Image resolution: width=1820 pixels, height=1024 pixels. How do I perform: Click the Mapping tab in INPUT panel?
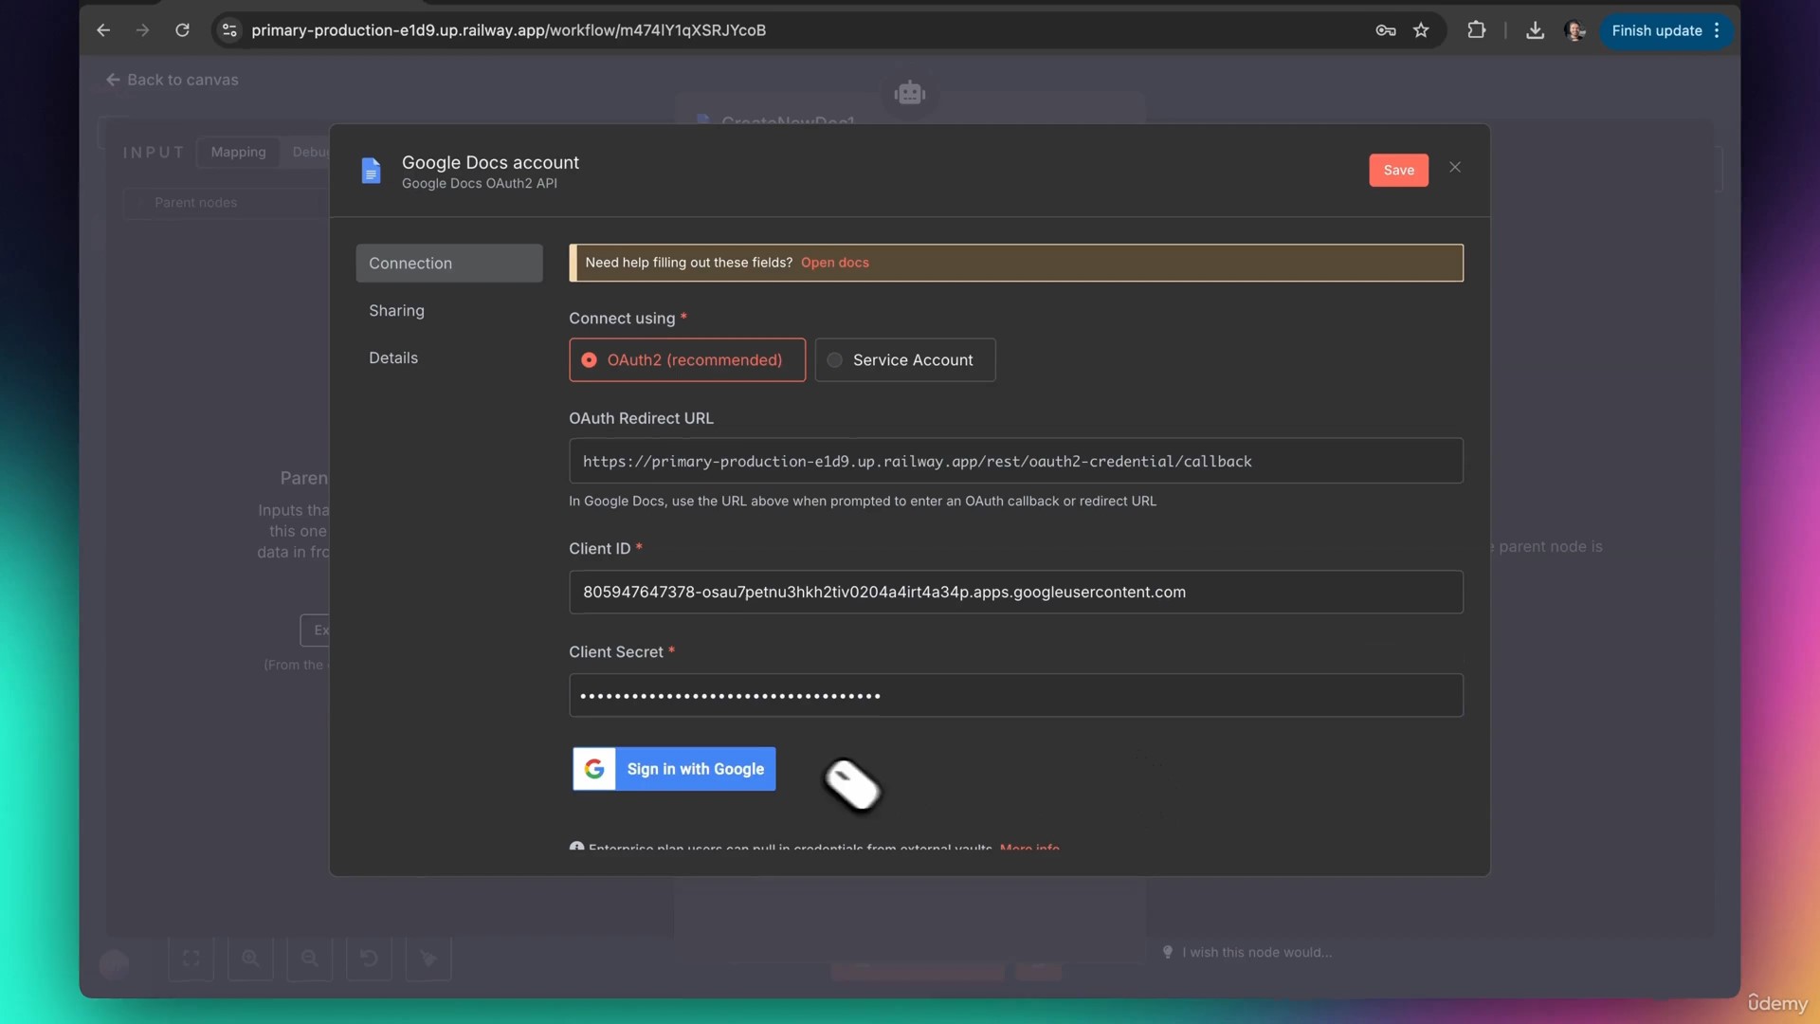click(238, 152)
